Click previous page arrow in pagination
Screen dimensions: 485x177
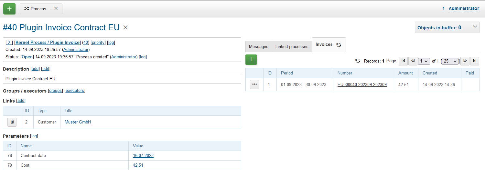(x=413, y=61)
